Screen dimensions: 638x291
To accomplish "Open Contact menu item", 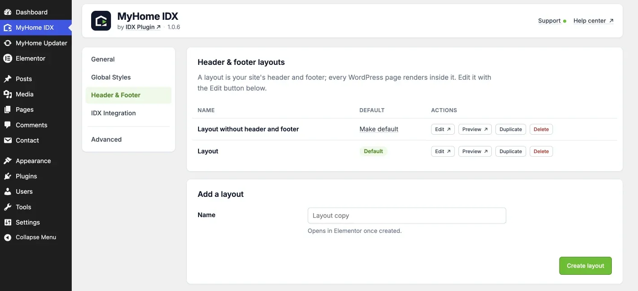I will point(36,141).
